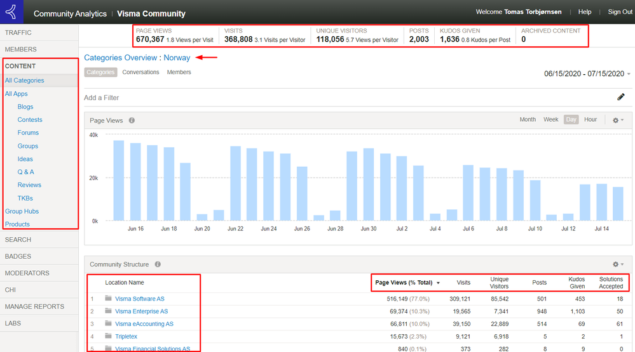Sort table by Location Name column

[x=125, y=282]
